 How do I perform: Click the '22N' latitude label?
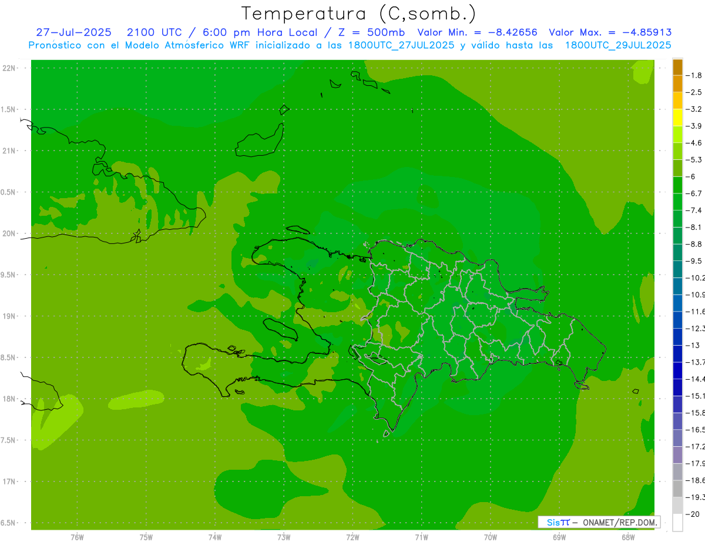click(x=9, y=68)
